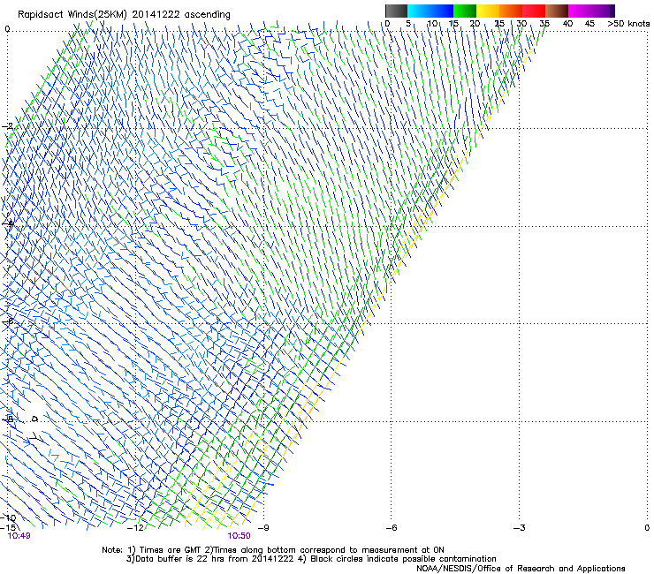Click the '-3' longitude axis label
This screenshot has height=574, width=654.
[x=519, y=528]
